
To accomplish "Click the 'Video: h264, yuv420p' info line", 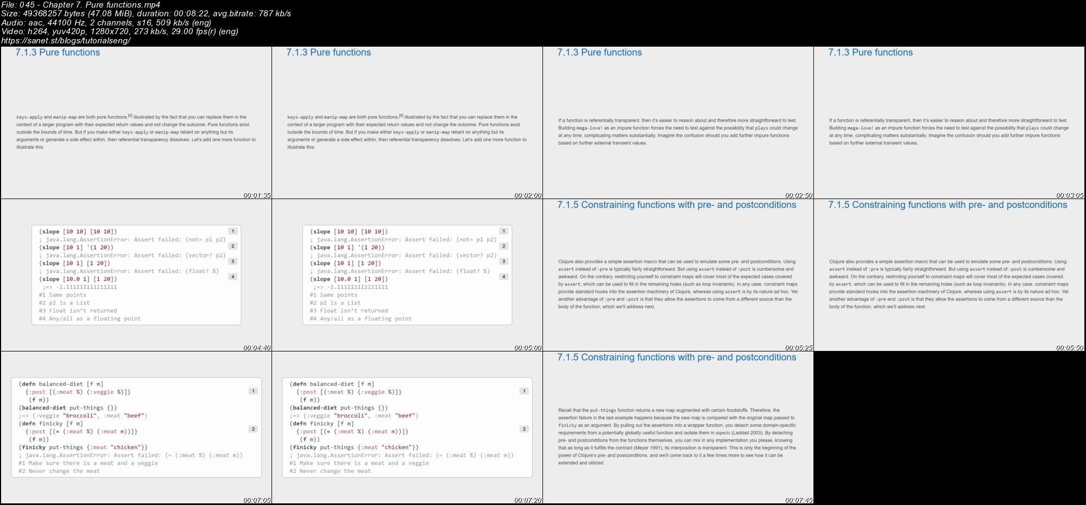I will click(x=120, y=31).
